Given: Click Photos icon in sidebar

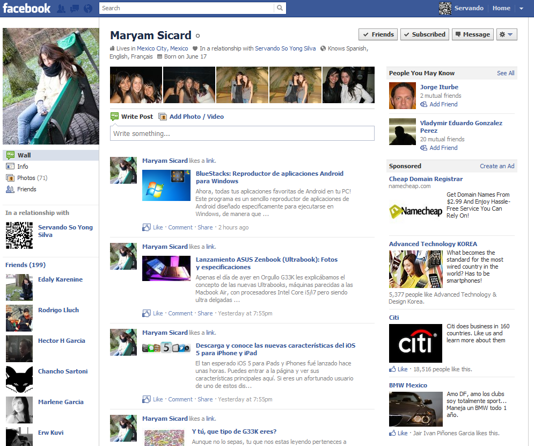Looking at the screenshot, I should click(10, 178).
